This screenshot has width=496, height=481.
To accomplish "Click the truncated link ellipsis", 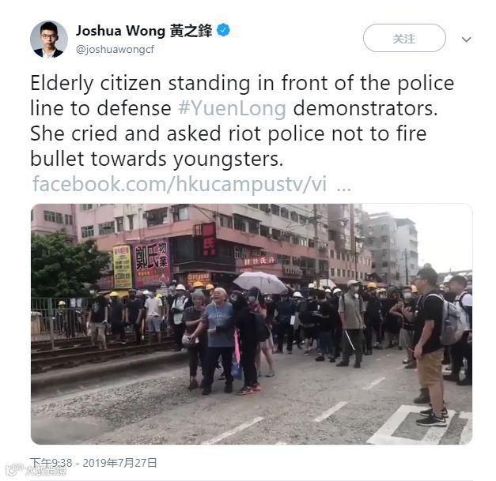I will pyautogui.click(x=343, y=186).
